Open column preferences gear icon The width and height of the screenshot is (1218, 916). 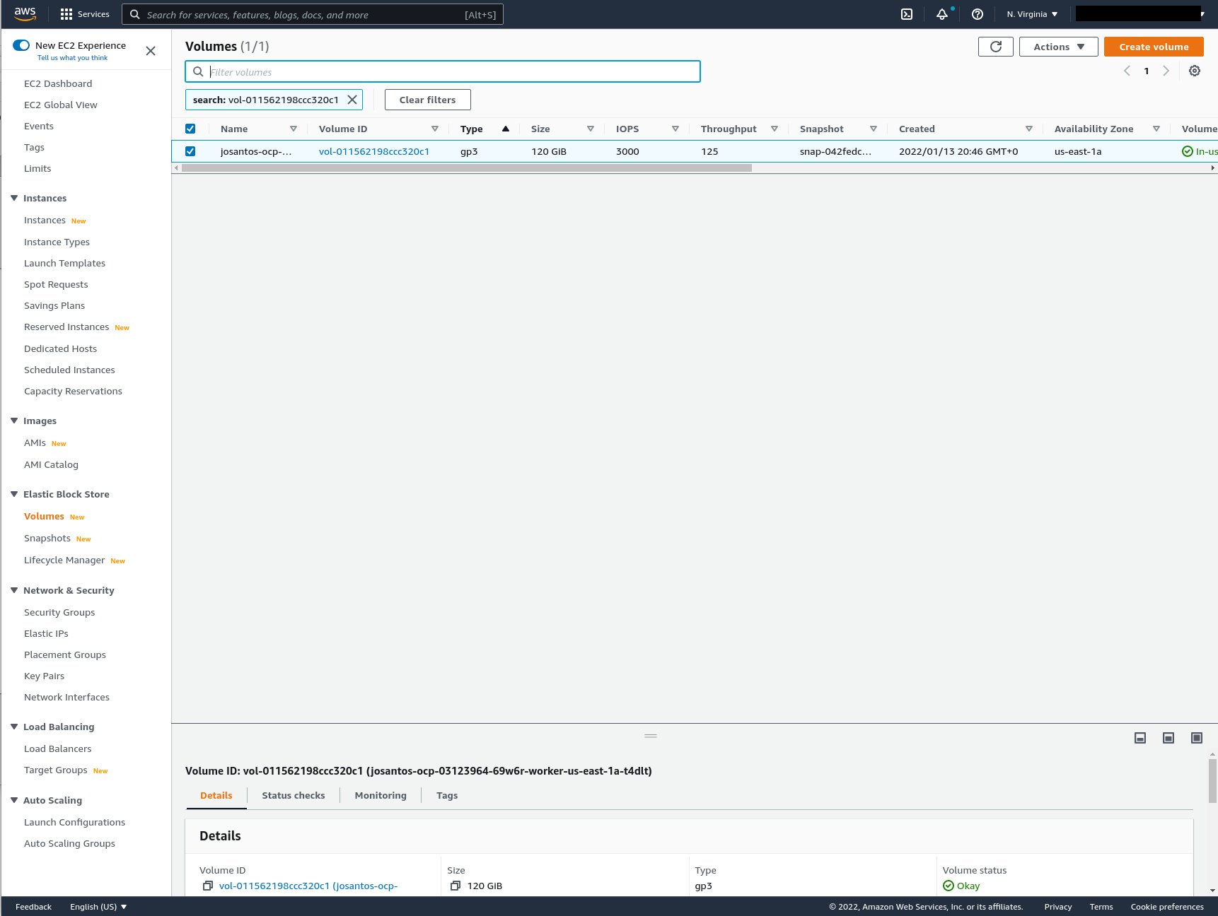1194,71
